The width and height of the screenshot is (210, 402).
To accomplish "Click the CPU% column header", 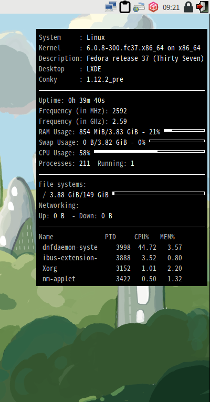I will click(x=142, y=237).
